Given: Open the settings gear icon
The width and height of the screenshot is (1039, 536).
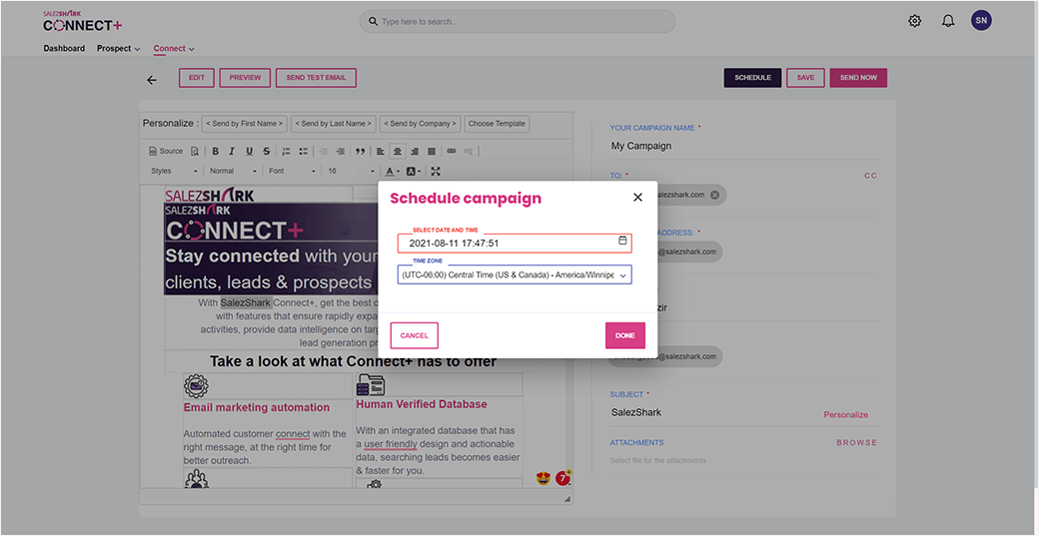Looking at the screenshot, I should tap(914, 21).
